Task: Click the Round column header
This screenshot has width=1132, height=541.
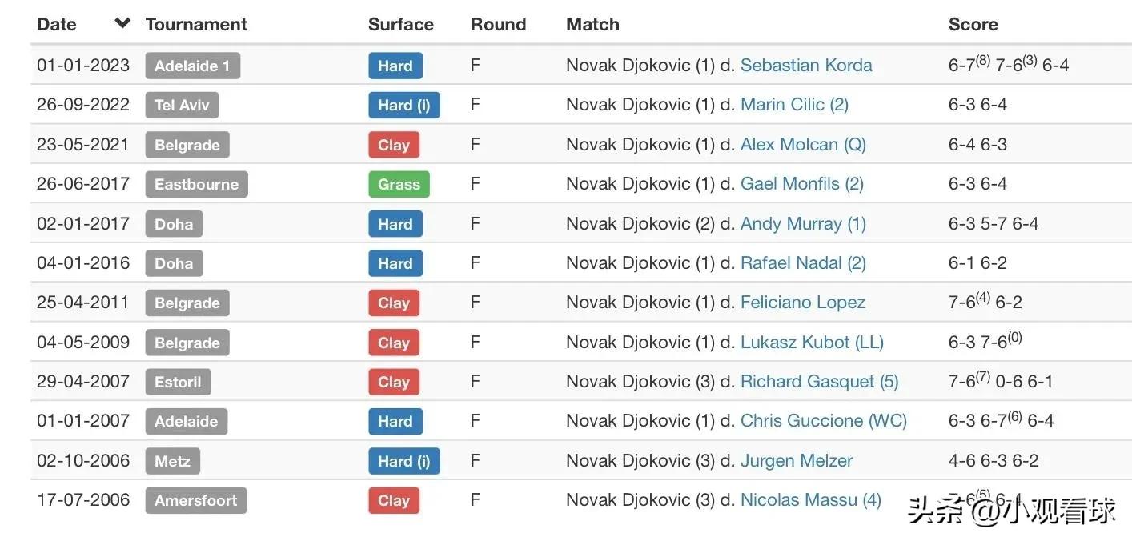Action: pyautogui.click(x=498, y=24)
